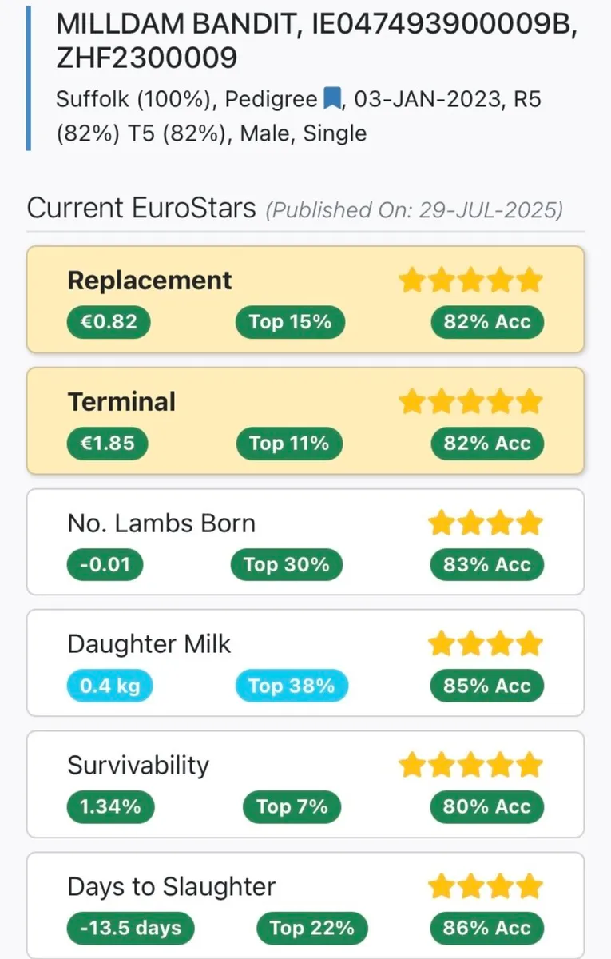This screenshot has height=959, width=611.
Task: Click the Top 7% Survivability badge
Action: (x=292, y=806)
